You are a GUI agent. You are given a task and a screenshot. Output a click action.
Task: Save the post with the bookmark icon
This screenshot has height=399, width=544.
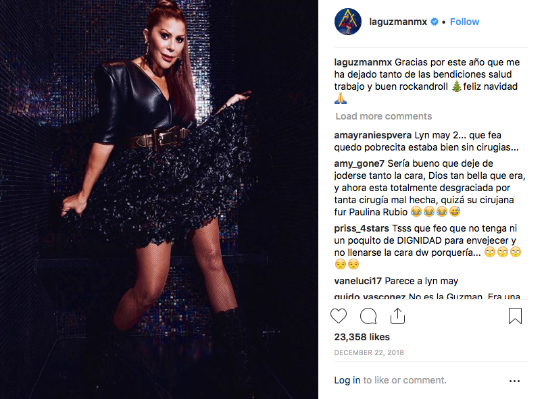tap(515, 316)
